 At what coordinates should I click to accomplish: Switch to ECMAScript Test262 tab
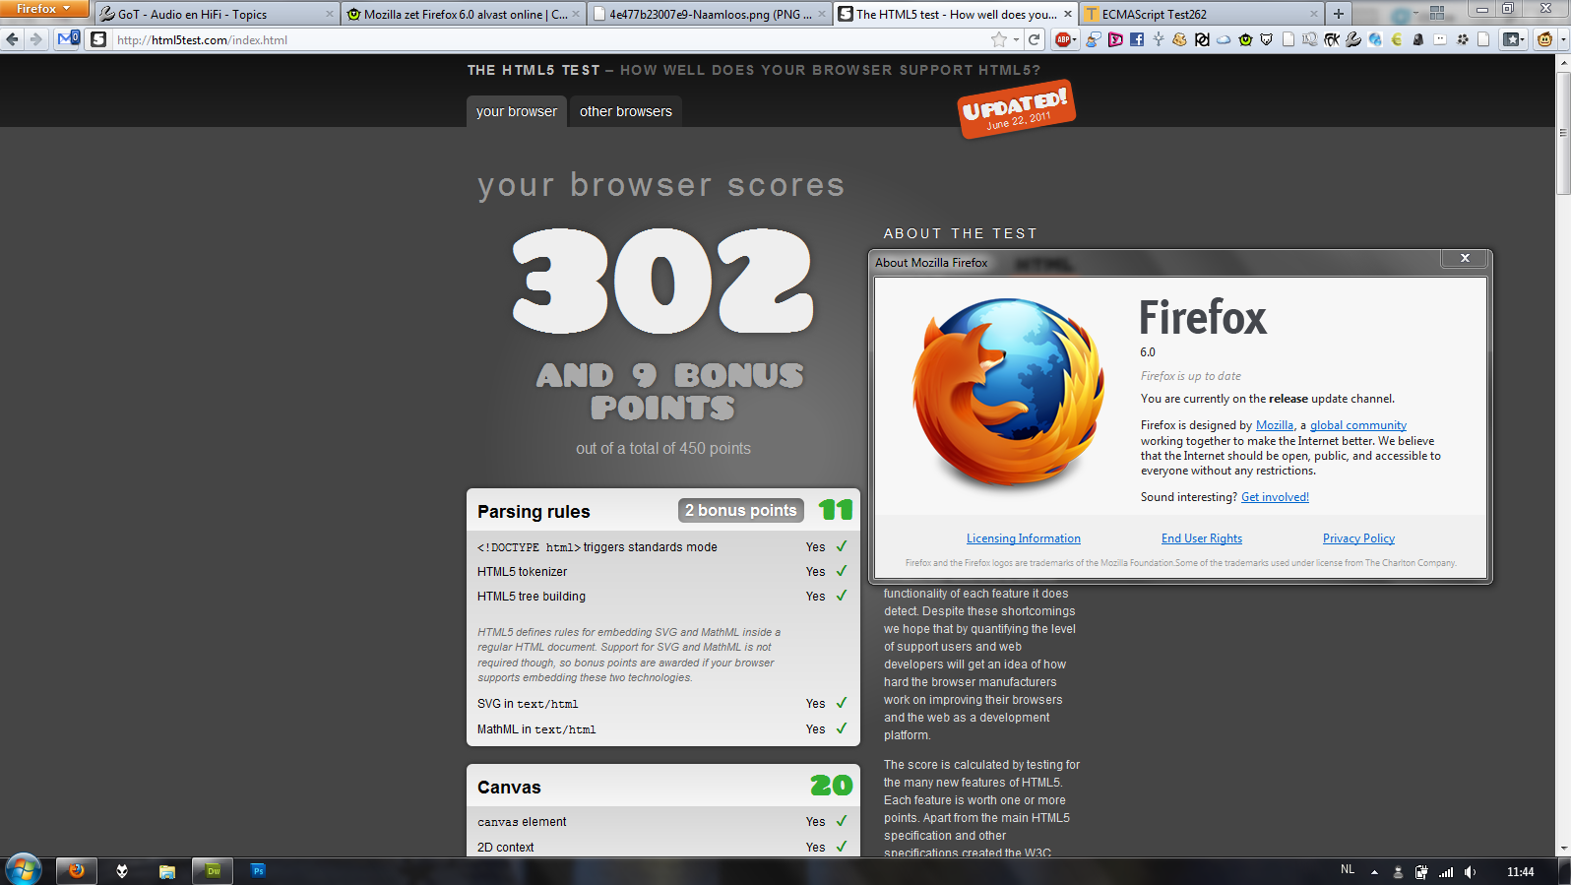click(x=1201, y=14)
